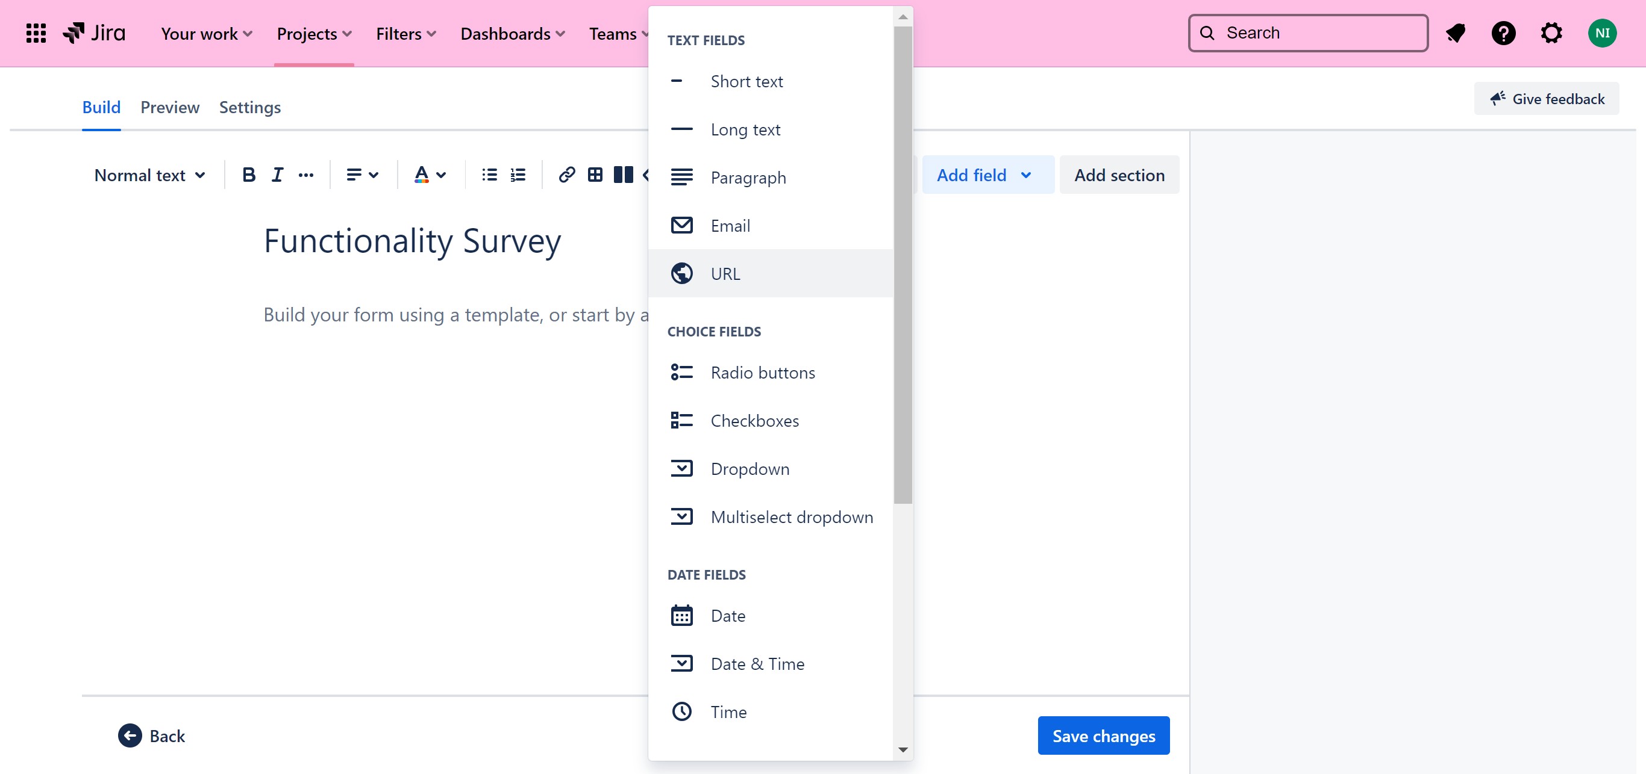Image resolution: width=1646 pixels, height=774 pixels.
Task: Insert a numbered list
Action: point(518,175)
